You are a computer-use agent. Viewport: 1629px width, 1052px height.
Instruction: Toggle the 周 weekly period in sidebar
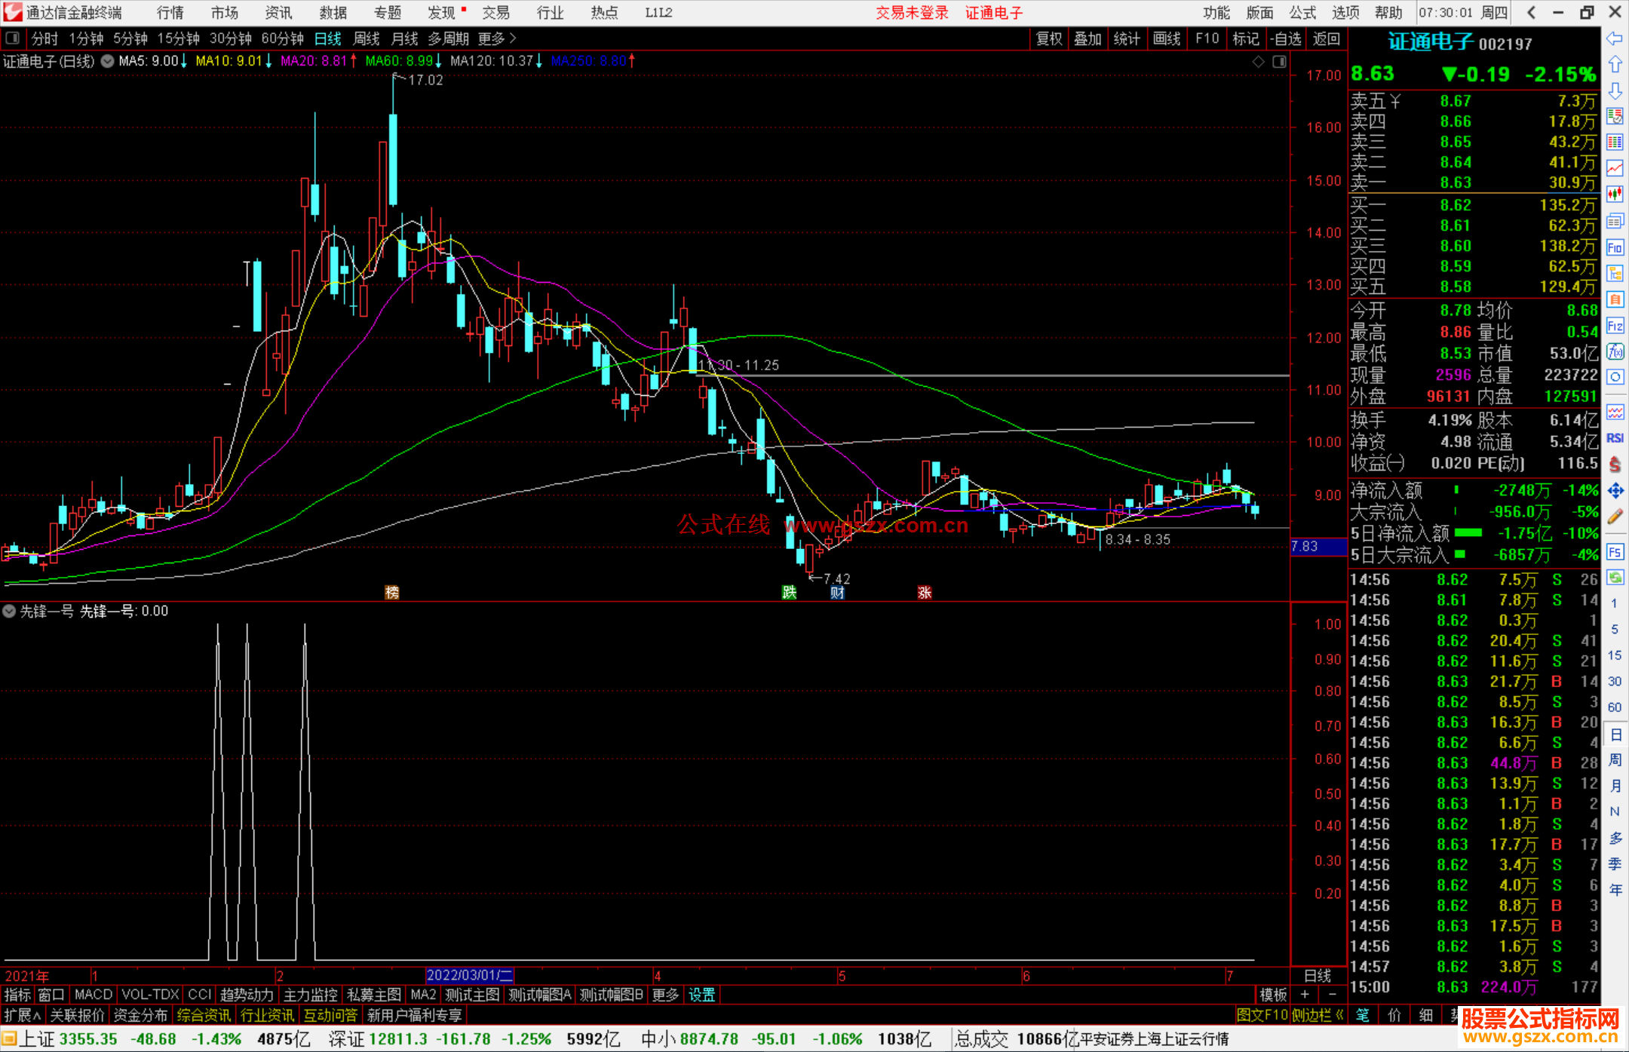(1615, 760)
